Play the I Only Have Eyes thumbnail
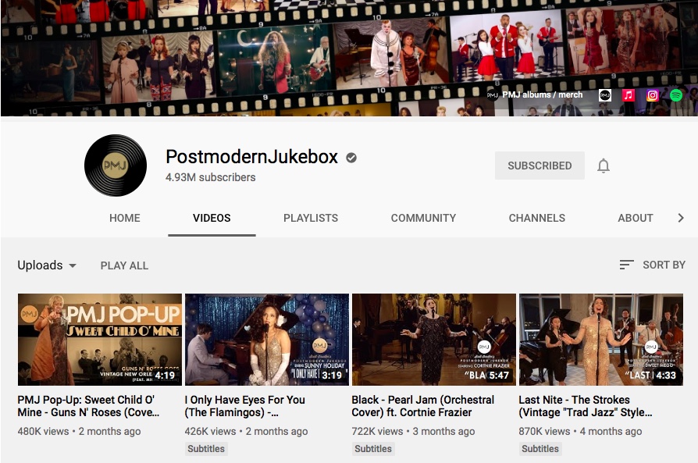Viewport: 698px width, 463px height. click(x=267, y=339)
